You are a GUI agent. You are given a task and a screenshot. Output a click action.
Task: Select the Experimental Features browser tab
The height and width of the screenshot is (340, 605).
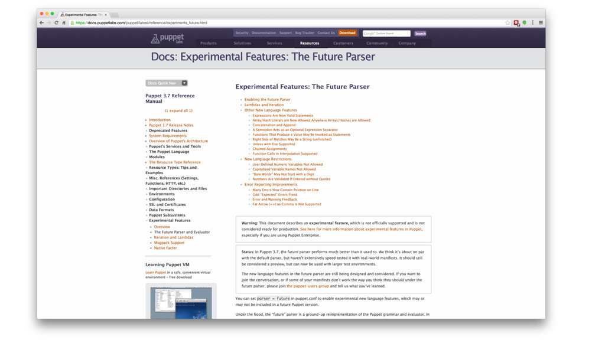tap(83, 15)
